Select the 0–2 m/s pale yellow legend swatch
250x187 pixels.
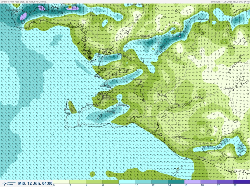tap(61, 182)
